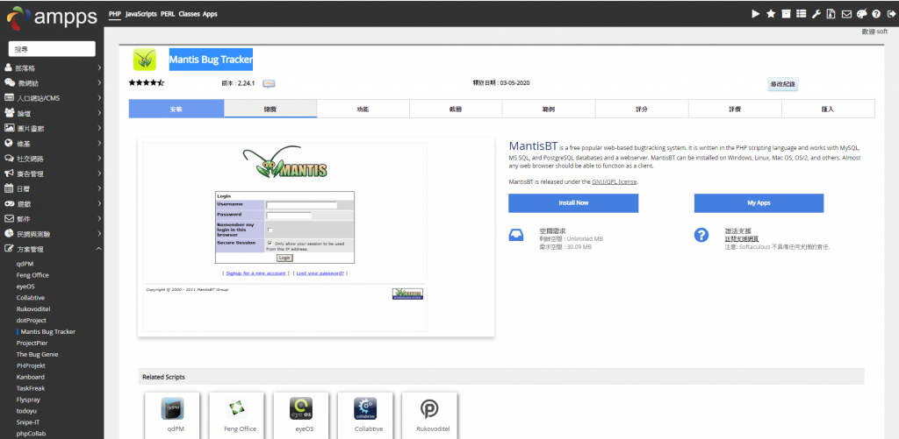Switch to the 評分 tab
The image size is (899, 439).
642,109
